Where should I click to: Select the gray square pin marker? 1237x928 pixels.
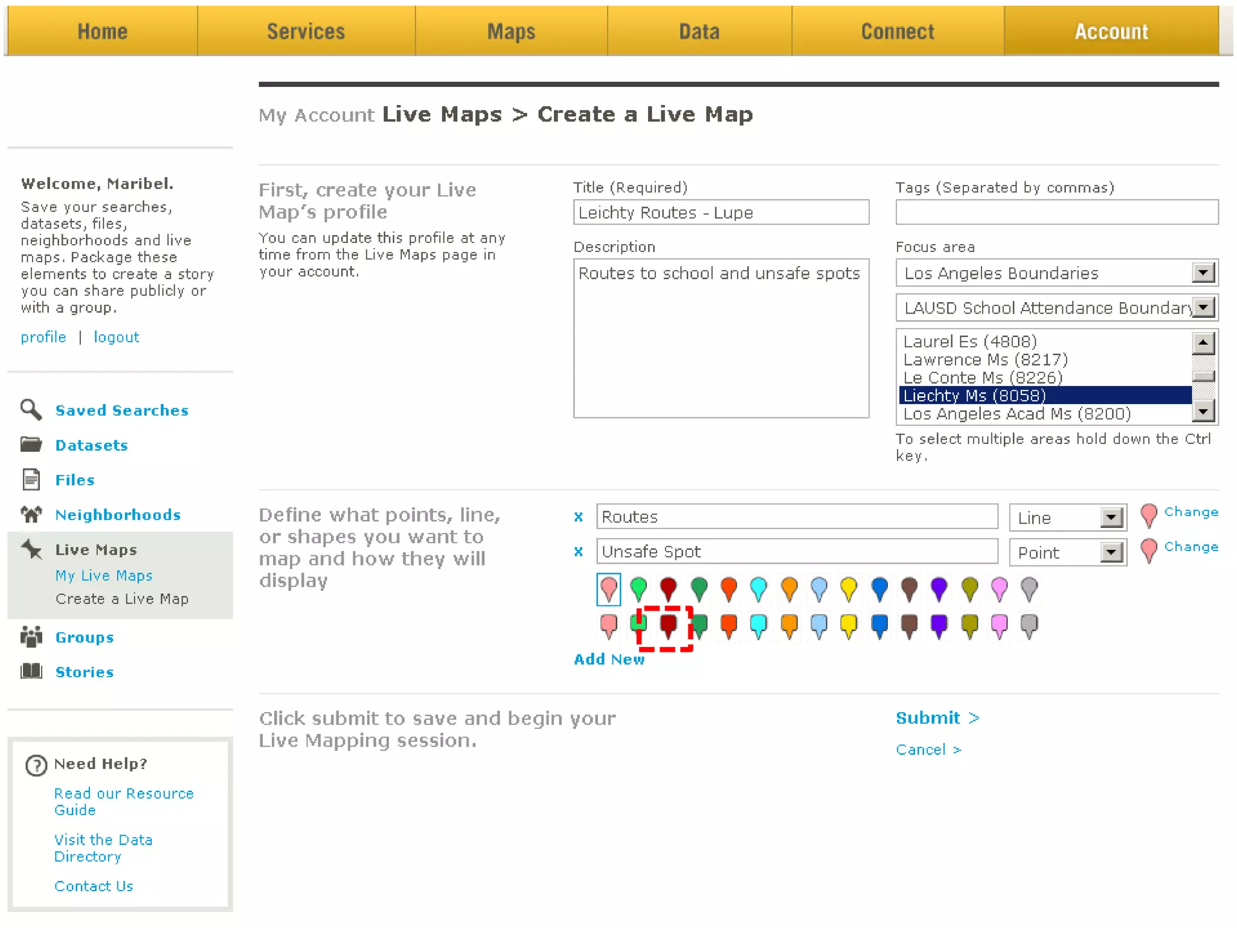pyautogui.click(x=1029, y=627)
